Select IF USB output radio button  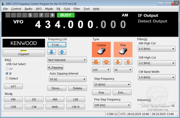point(7,74)
